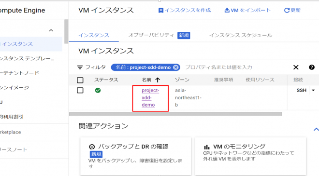
Task: Select VM インスタンス in the sidebar
Action: (30, 44)
